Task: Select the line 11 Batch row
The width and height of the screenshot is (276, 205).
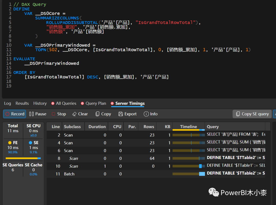Action: pos(156,174)
